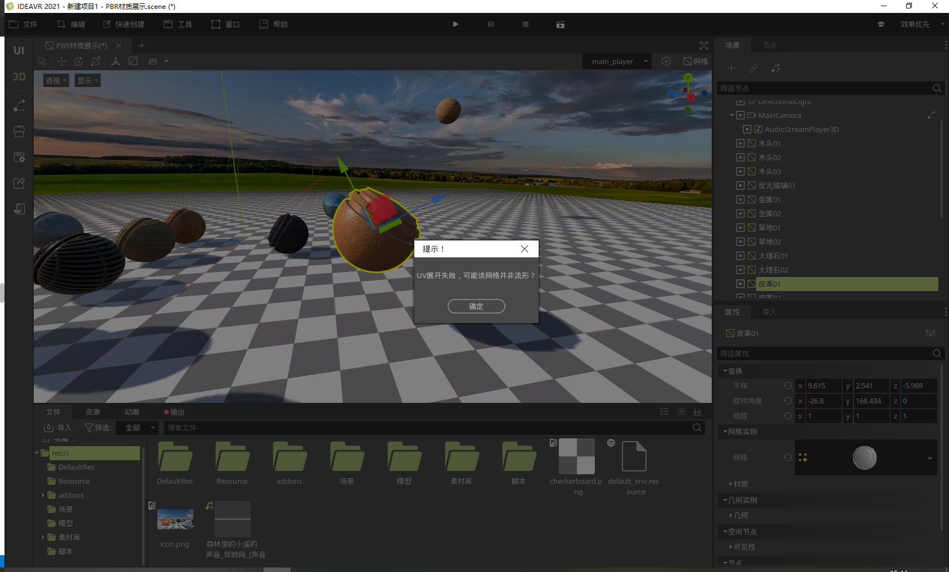Click the 确定 button in the dialog
This screenshot has height=572, width=949.
pyautogui.click(x=476, y=306)
